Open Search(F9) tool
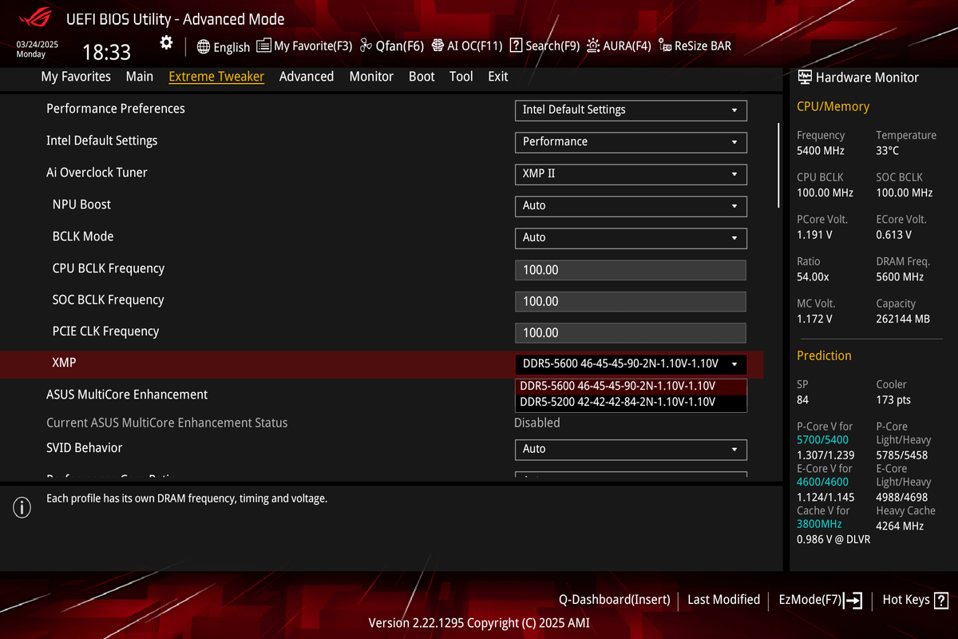This screenshot has height=639, width=958. pos(544,46)
